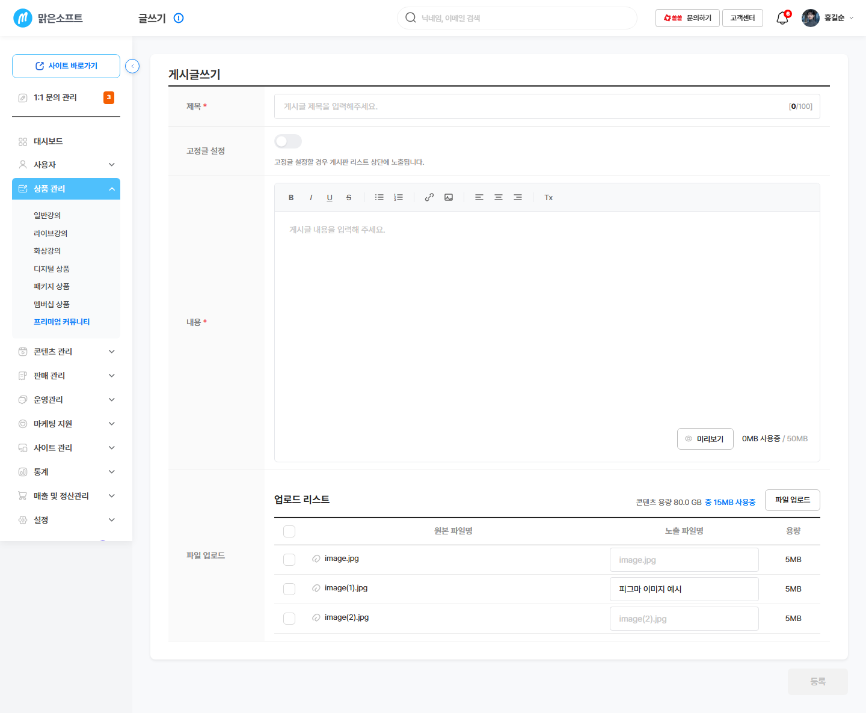
Task: Toggle bold formatting in editor toolbar
Action: click(x=291, y=197)
